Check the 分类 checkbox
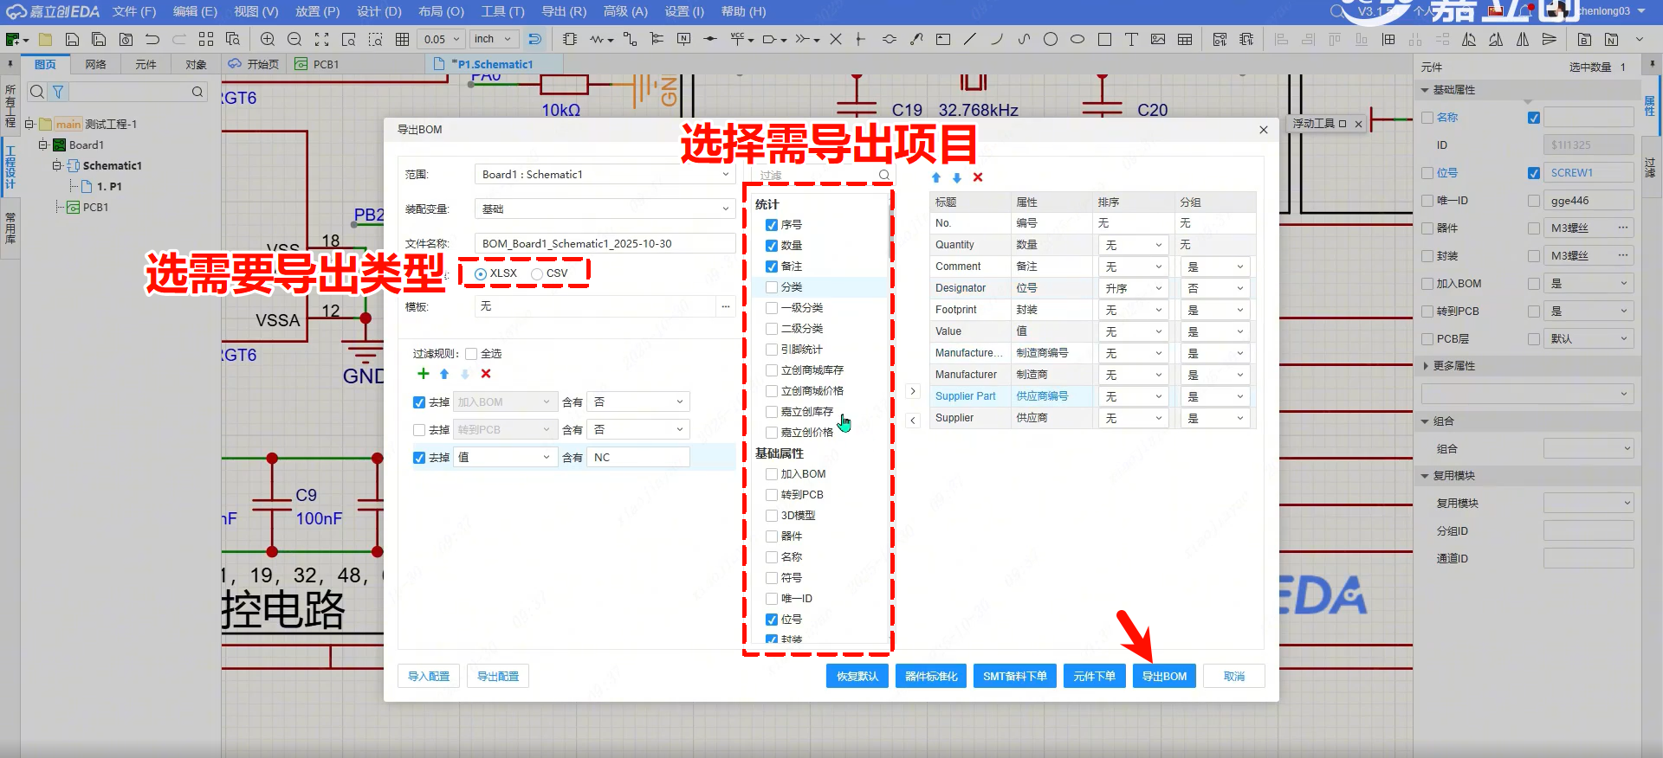Viewport: 1663px width, 758px height. coord(772,287)
